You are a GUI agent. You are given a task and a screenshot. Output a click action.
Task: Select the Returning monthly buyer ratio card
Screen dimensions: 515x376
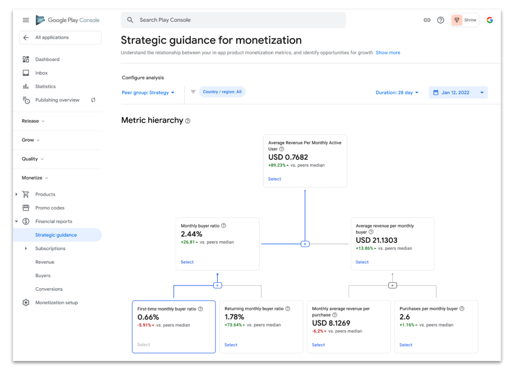[x=231, y=345]
